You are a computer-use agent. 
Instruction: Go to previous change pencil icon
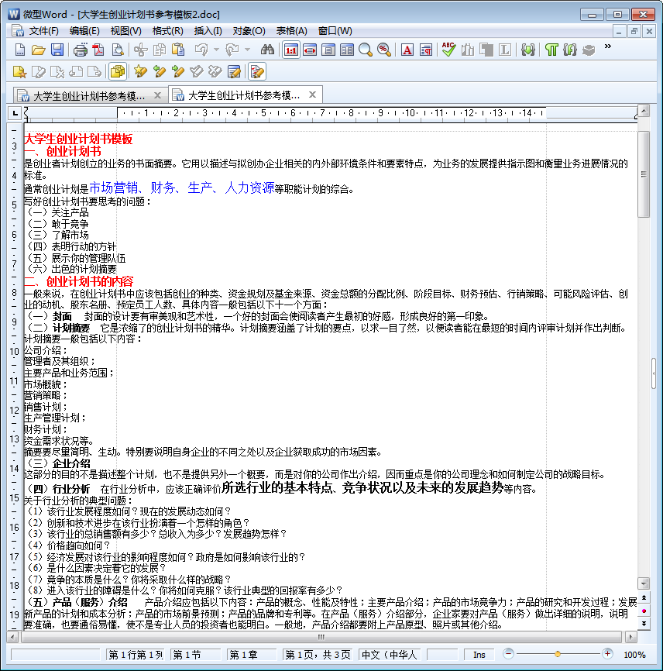(x=159, y=71)
